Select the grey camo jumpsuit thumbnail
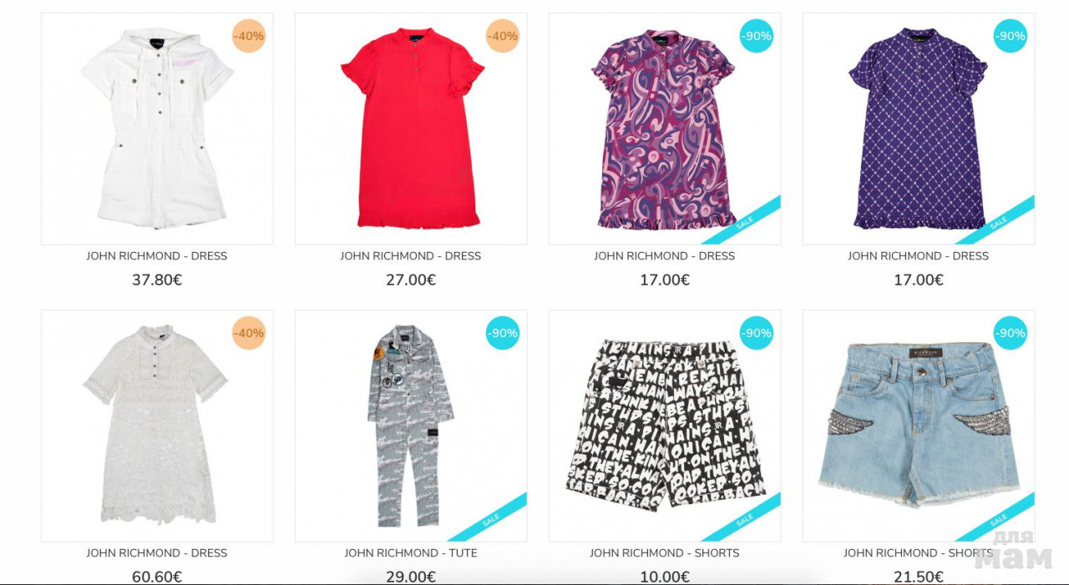 411,426
